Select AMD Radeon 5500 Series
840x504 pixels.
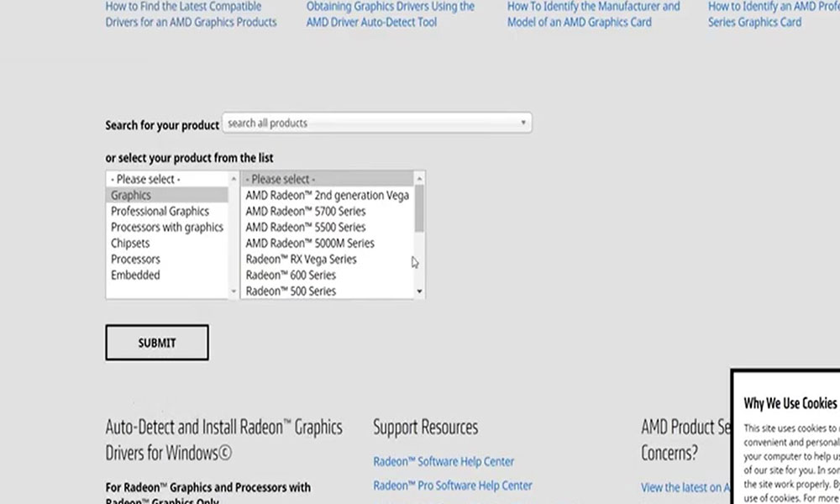coord(328,227)
